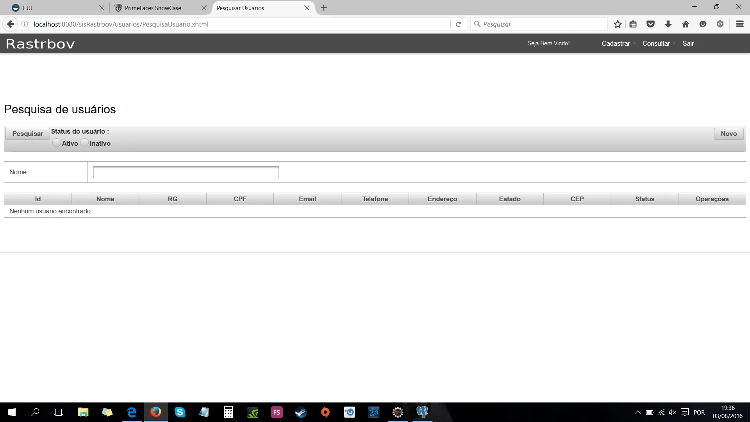Screen dimensions: 750x422
Task: Open the downloads arrow icon
Action: [668, 24]
